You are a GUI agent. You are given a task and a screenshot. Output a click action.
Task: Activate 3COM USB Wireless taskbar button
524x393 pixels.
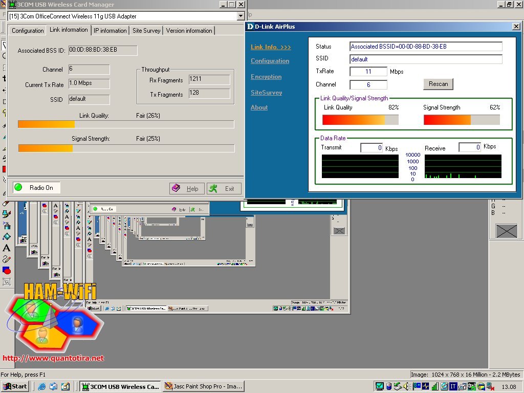(120, 386)
